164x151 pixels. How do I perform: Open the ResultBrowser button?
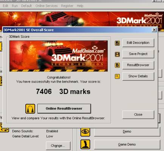(138, 65)
